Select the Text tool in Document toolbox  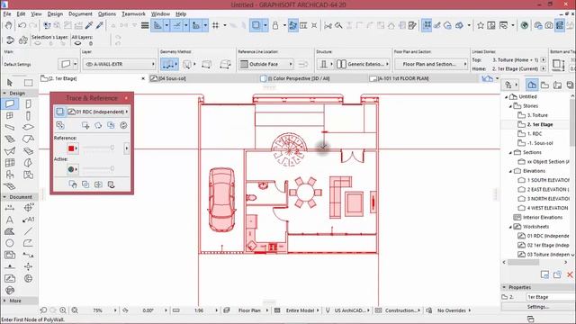pos(10,220)
